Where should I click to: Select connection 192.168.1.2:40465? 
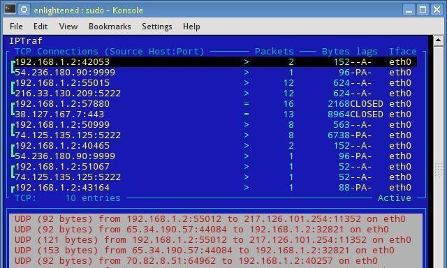pyautogui.click(x=62, y=146)
